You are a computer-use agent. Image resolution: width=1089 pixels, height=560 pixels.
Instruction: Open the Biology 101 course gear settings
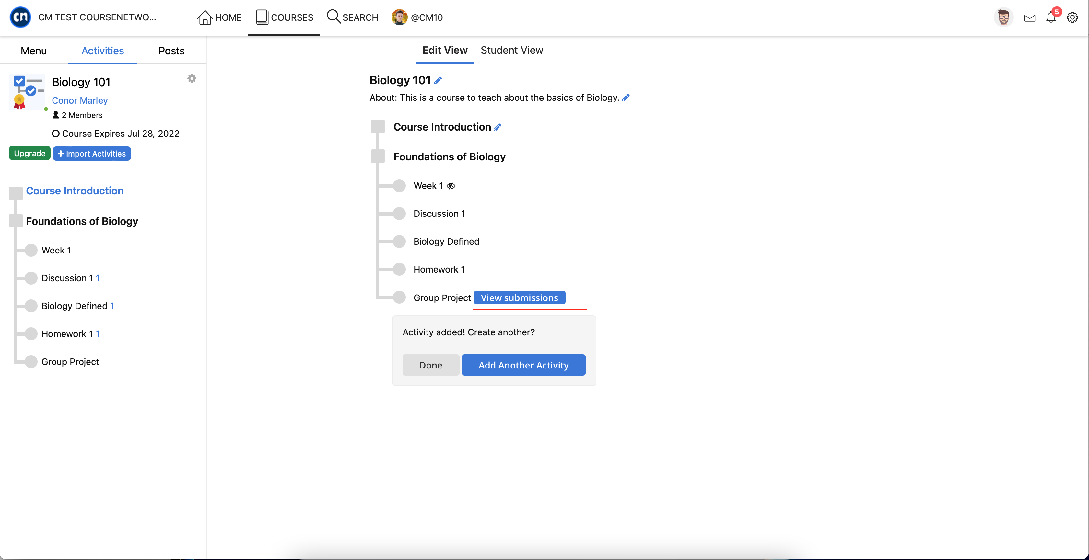pos(192,79)
